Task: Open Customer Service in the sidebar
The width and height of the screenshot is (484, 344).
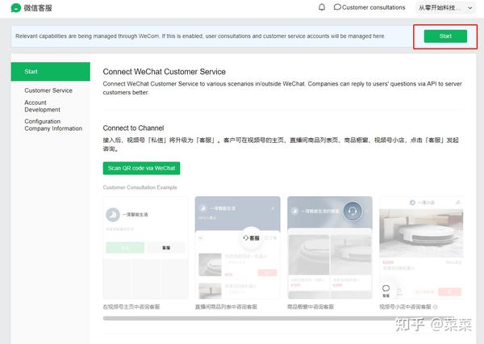Action: [48, 90]
